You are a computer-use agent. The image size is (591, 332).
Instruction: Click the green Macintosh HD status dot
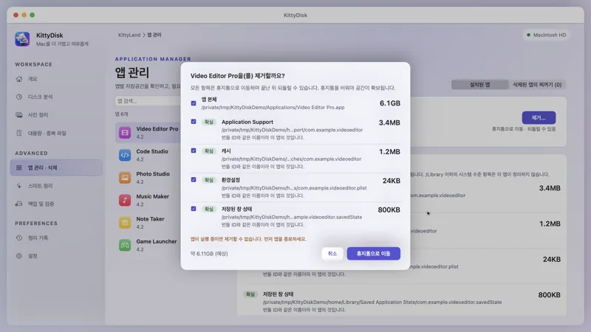[528, 35]
